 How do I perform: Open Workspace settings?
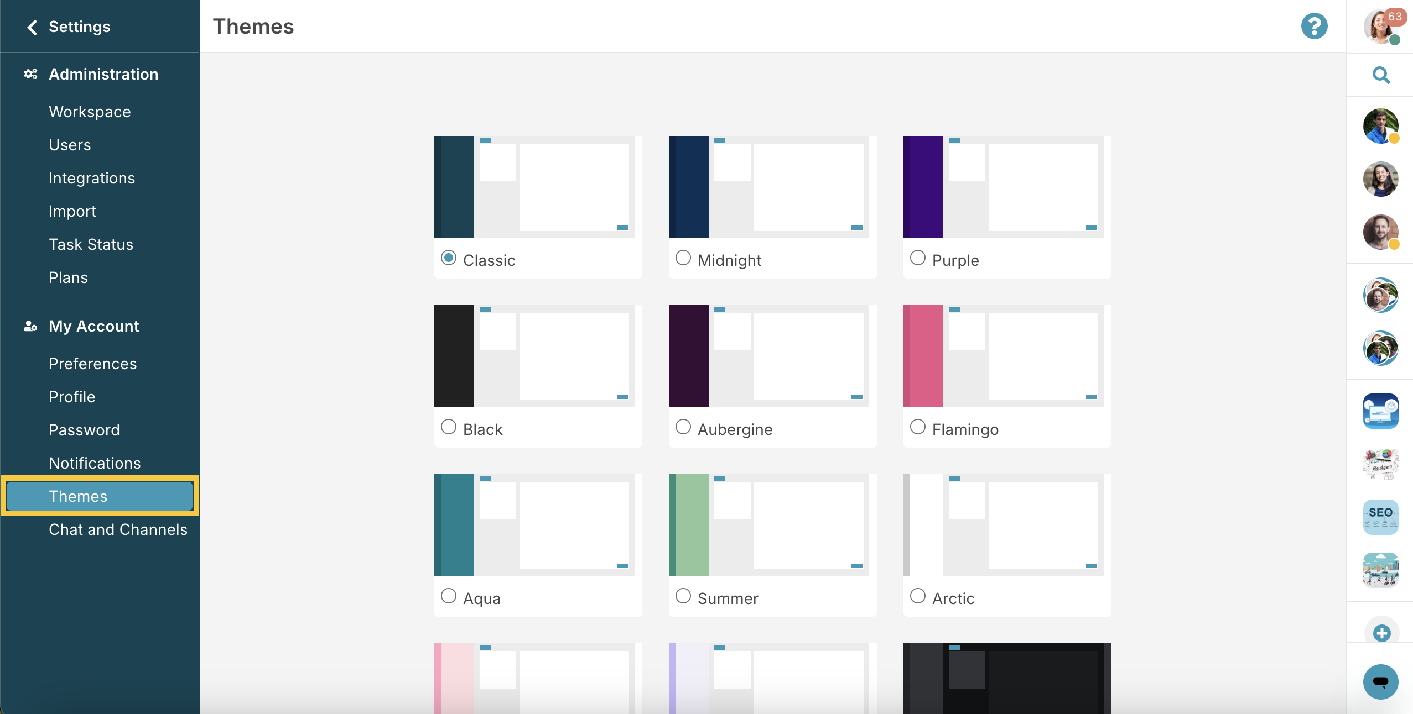(90, 112)
